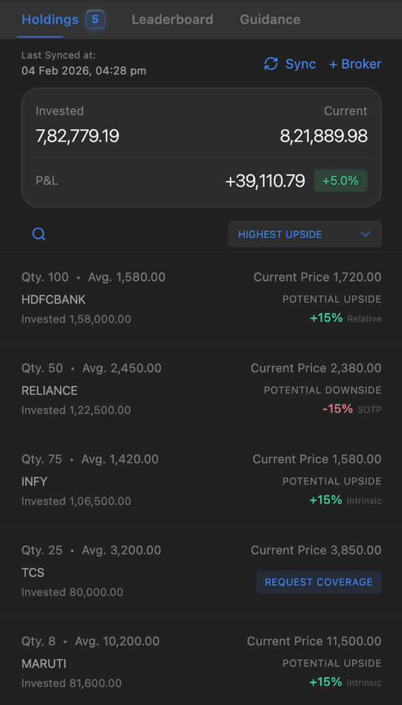Switch to the Leaderboard tab
The width and height of the screenshot is (402, 705).
(x=172, y=19)
